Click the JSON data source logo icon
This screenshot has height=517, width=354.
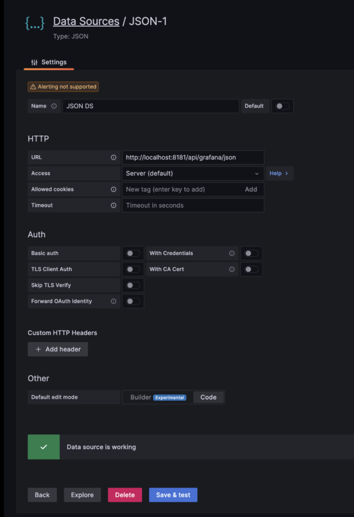[35, 23]
